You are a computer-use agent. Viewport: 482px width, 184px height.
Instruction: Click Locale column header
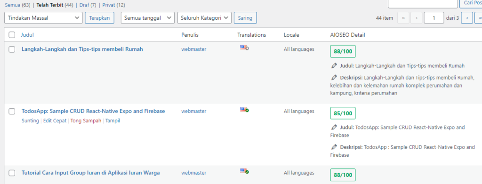(291, 35)
